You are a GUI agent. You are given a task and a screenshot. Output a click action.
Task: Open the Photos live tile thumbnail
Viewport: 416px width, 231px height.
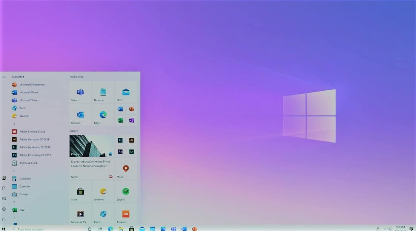(x=92, y=146)
